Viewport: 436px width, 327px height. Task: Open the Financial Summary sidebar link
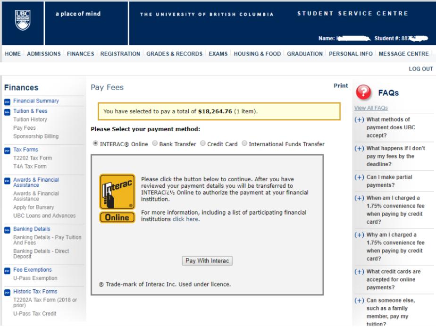click(36, 101)
